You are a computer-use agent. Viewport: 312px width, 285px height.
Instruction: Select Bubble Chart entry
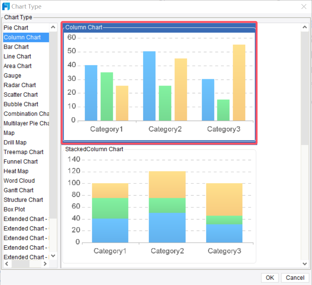pos(26,104)
